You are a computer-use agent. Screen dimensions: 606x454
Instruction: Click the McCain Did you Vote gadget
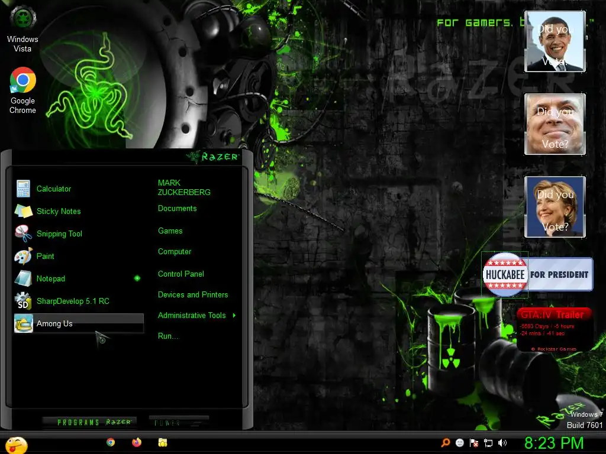(555, 124)
